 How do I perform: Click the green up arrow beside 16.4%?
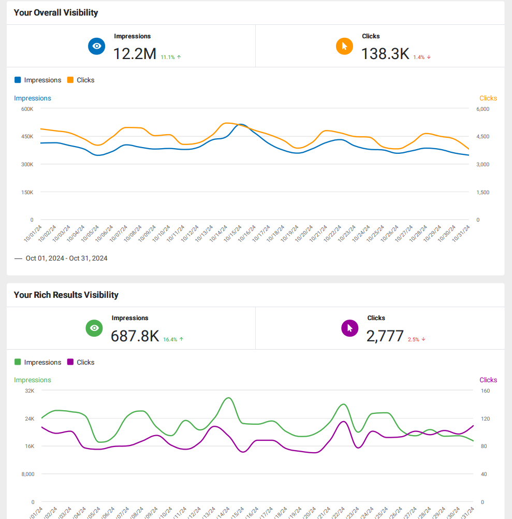[x=181, y=339]
